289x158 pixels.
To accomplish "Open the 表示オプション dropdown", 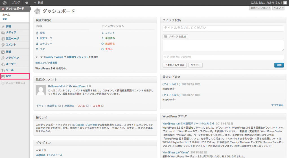I will pos(260,8).
